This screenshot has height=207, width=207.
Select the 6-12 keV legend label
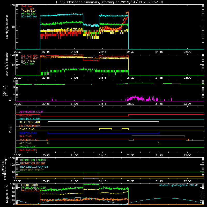point(27,9)
